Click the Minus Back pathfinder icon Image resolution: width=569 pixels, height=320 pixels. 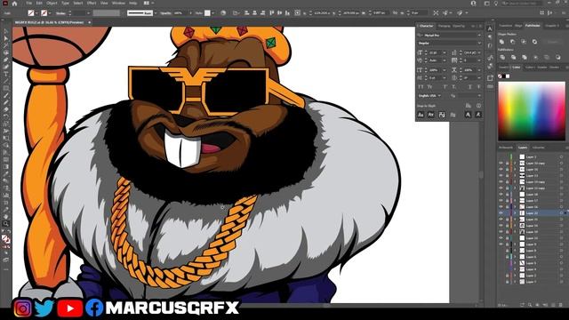point(557,57)
